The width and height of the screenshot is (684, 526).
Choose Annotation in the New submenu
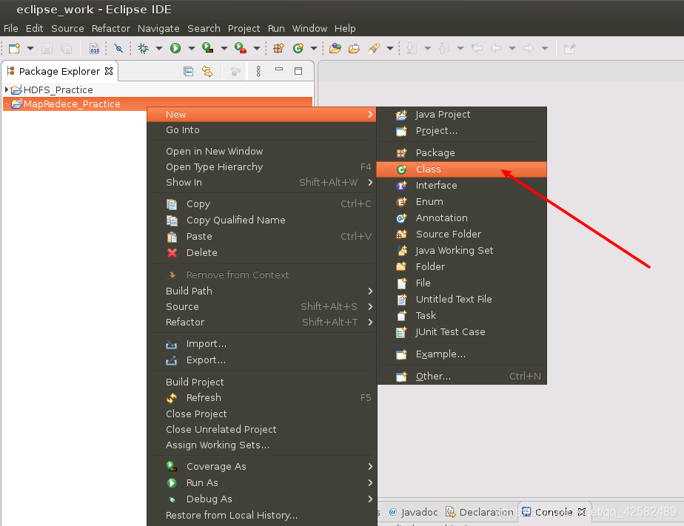tap(461, 218)
